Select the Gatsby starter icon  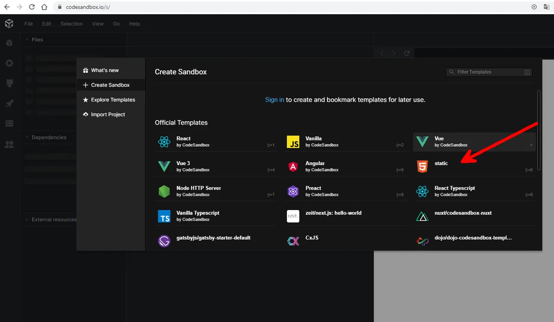pos(164,241)
